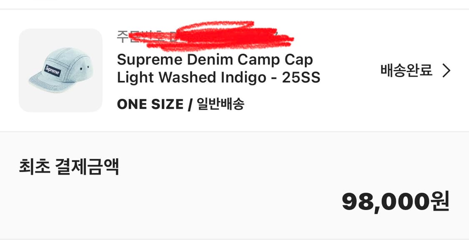This screenshot has height=240, width=469.
Task: Tap the word Supreme in the product title
Action: (150, 60)
